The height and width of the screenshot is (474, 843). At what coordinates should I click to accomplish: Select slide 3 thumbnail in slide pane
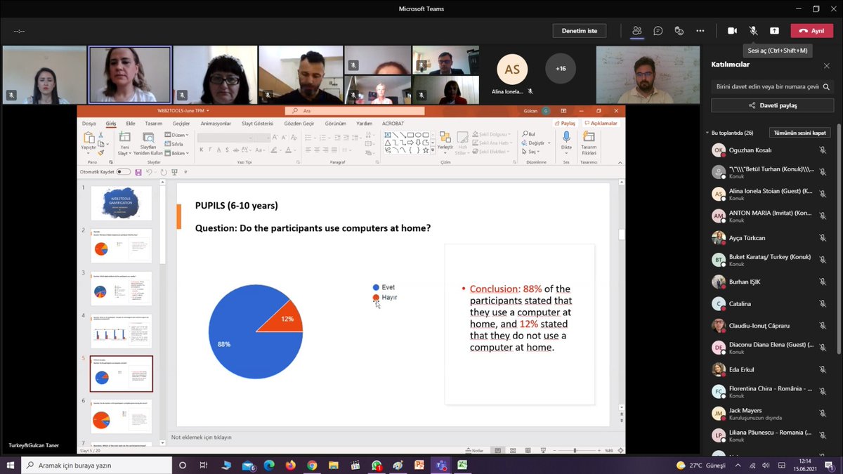pos(122,289)
